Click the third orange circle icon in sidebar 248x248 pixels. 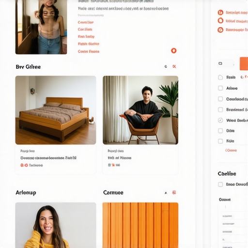[x=220, y=30]
